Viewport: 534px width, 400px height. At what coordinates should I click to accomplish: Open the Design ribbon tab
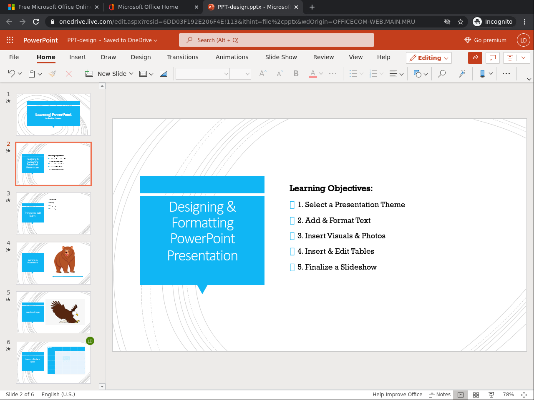tap(141, 57)
